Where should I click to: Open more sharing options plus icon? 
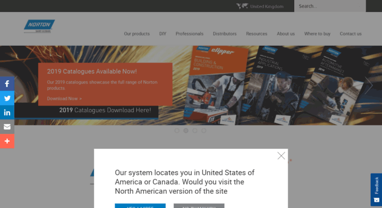tap(7, 141)
